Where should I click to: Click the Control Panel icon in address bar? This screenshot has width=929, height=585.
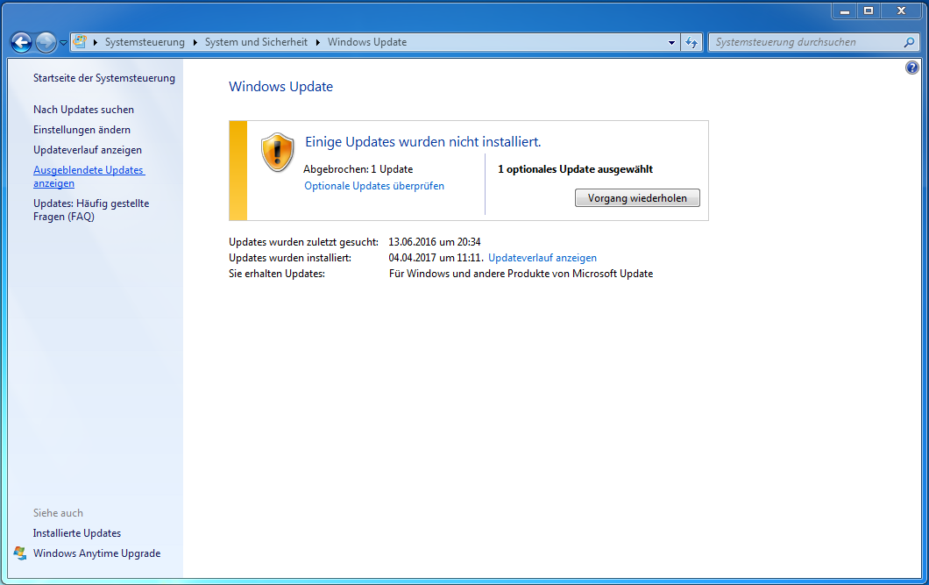pyautogui.click(x=80, y=42)
